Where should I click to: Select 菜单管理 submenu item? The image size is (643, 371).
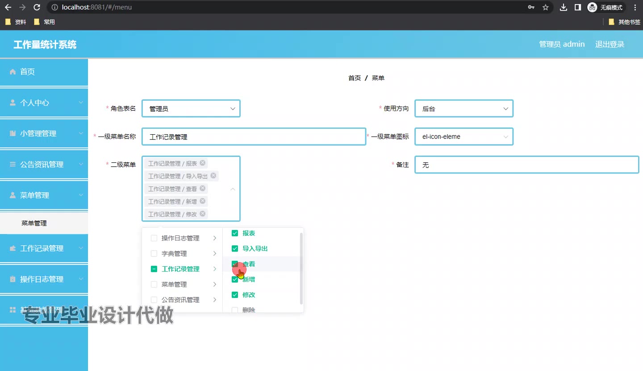pos(34,223)
